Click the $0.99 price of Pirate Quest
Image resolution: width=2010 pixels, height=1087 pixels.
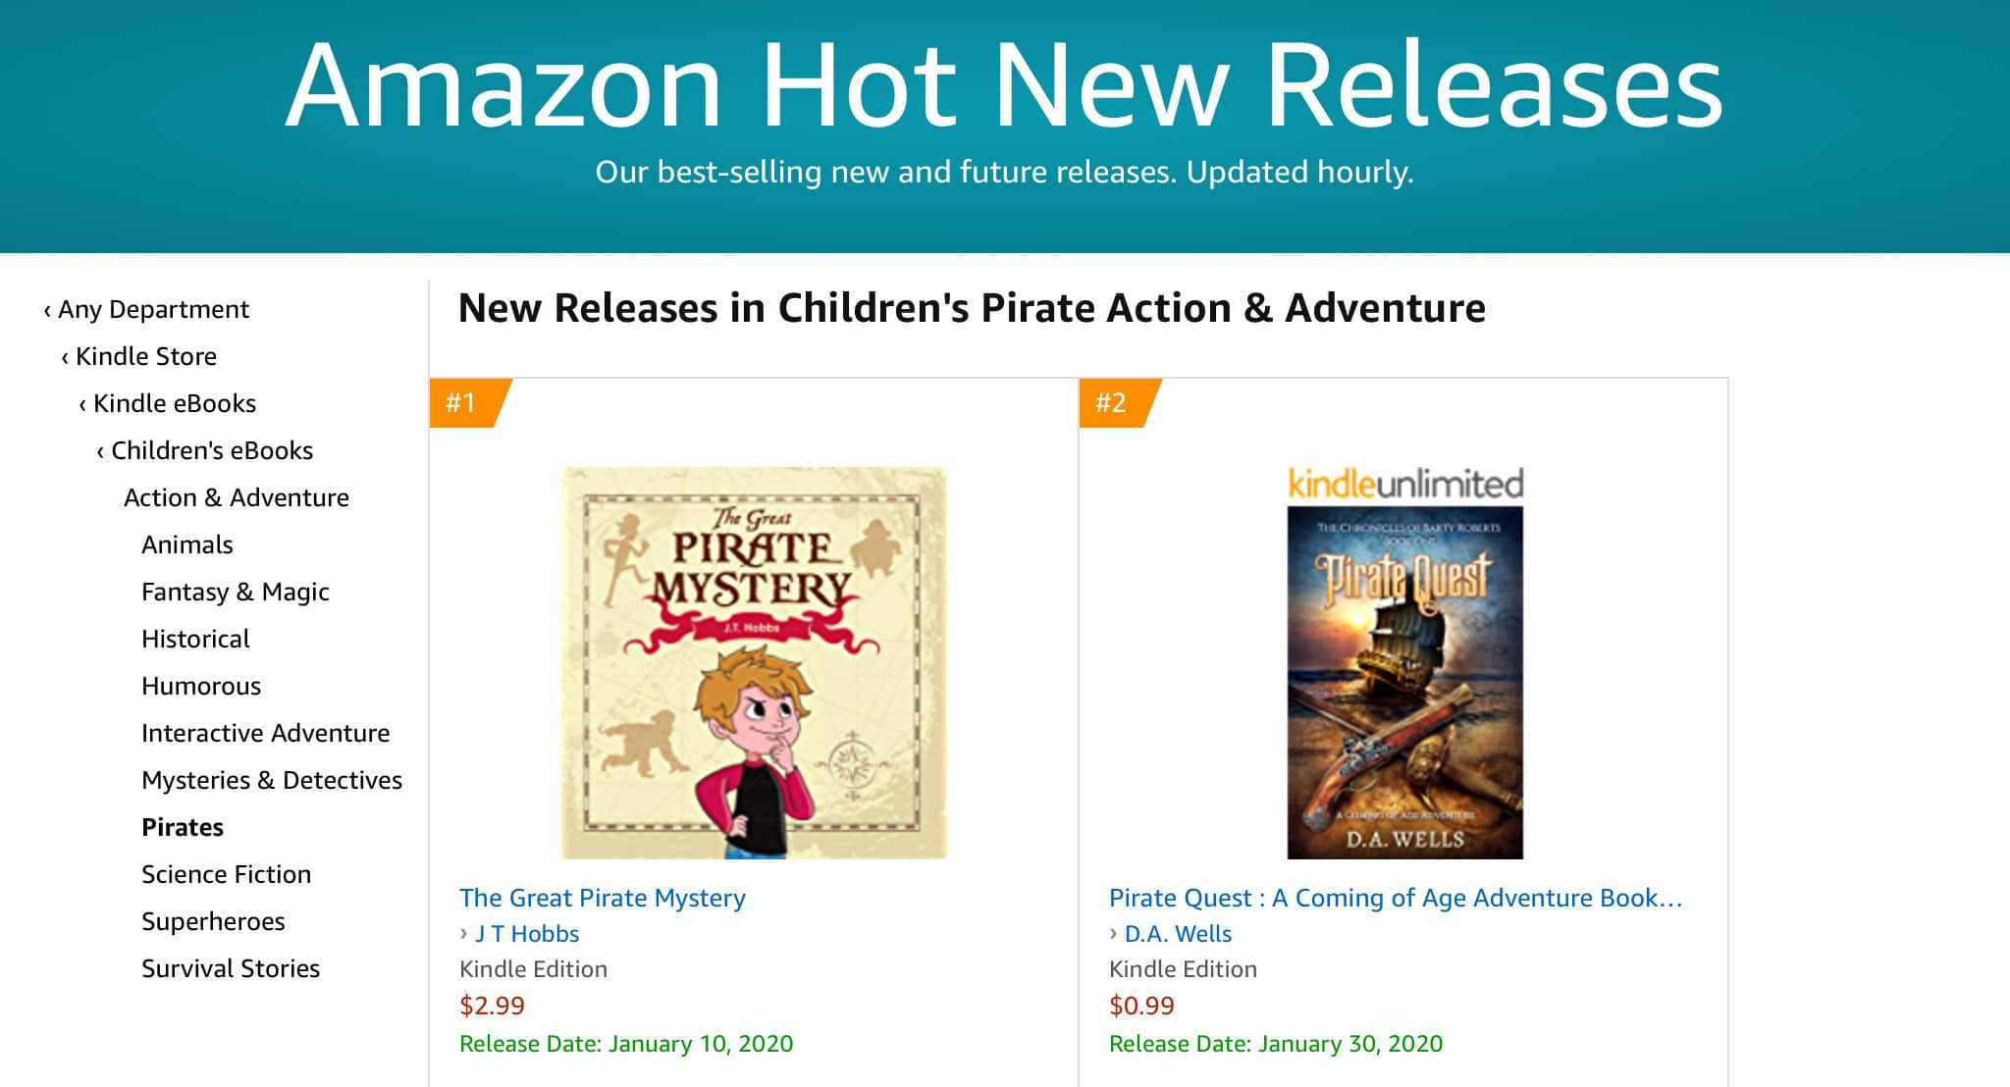[x=1141, y=1006]
